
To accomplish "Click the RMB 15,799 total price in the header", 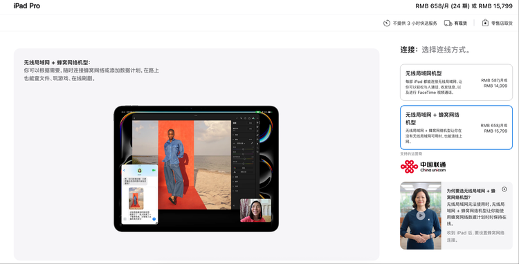I will pos(495,6).
